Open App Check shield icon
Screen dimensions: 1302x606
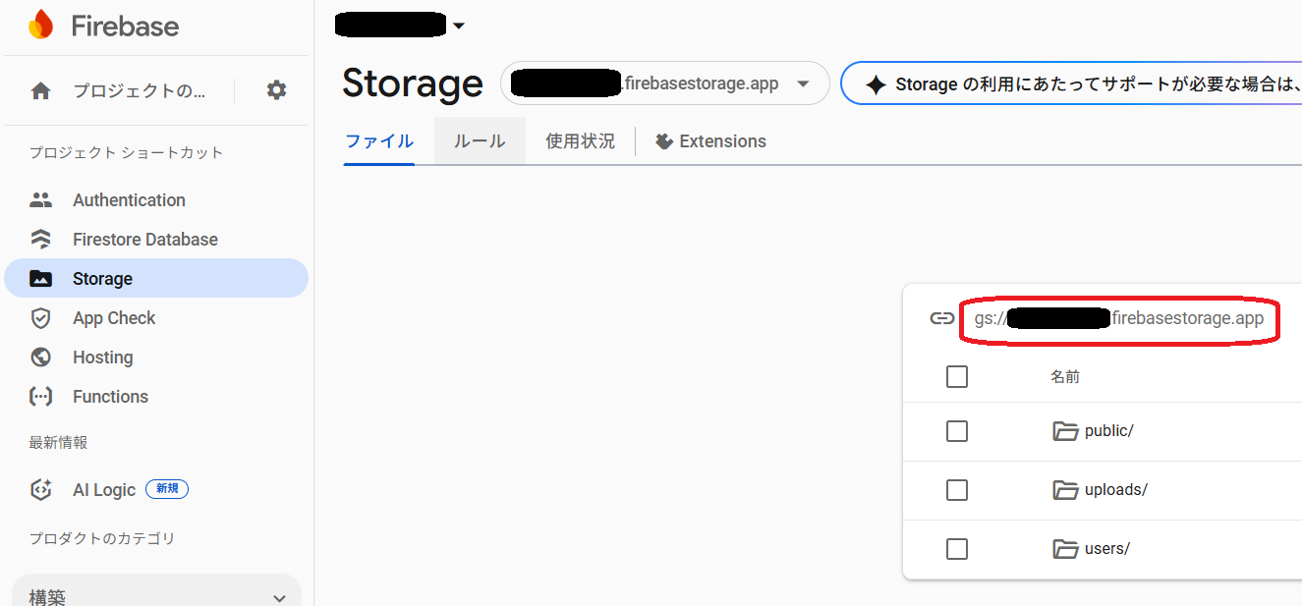(x=41, y=318)
